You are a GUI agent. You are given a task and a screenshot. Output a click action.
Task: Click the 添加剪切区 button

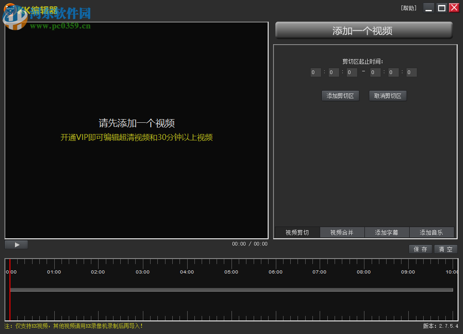(x=340, y=96)
